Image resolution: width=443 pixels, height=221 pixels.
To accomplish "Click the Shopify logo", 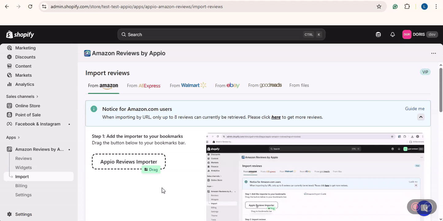I will pos(20,34).
